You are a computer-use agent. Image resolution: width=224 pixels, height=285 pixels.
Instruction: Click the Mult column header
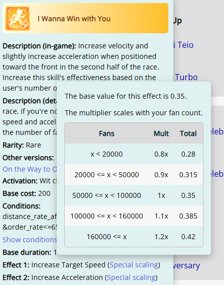coord(161,133)
